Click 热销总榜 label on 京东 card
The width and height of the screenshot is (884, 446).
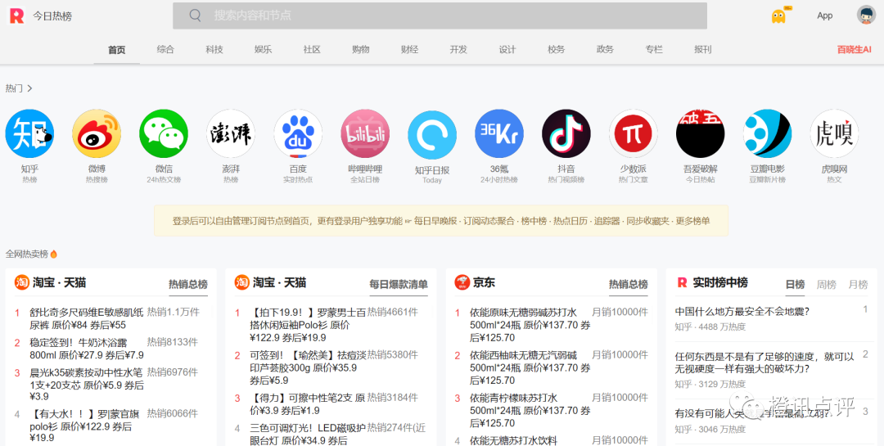[x=629, y=285]
